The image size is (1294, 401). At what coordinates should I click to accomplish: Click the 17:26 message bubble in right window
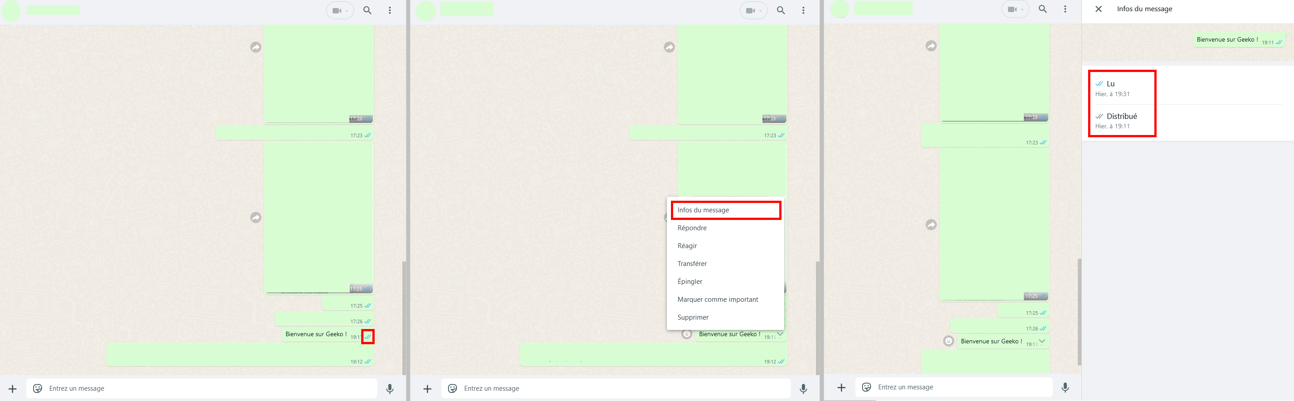pos(999,326)
